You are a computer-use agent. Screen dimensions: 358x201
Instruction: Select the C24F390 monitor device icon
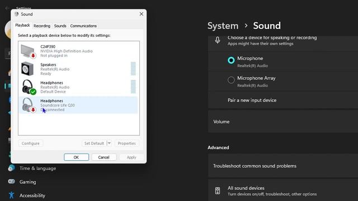(x=29, y=51)
